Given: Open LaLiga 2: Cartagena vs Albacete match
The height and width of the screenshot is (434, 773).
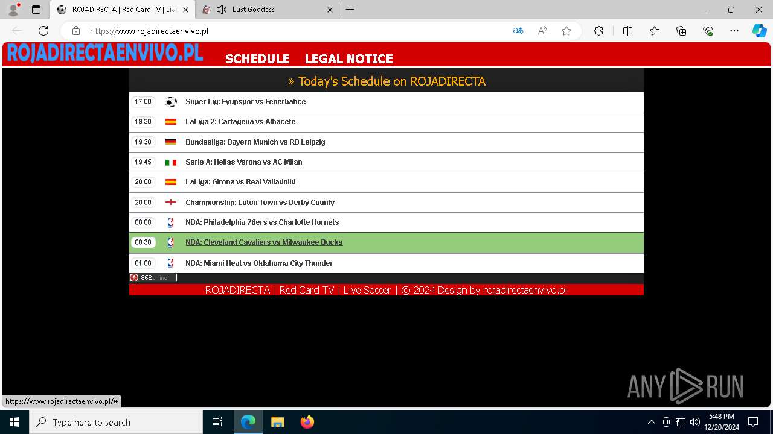Looking at the screenshot, I should click(240, 122).
